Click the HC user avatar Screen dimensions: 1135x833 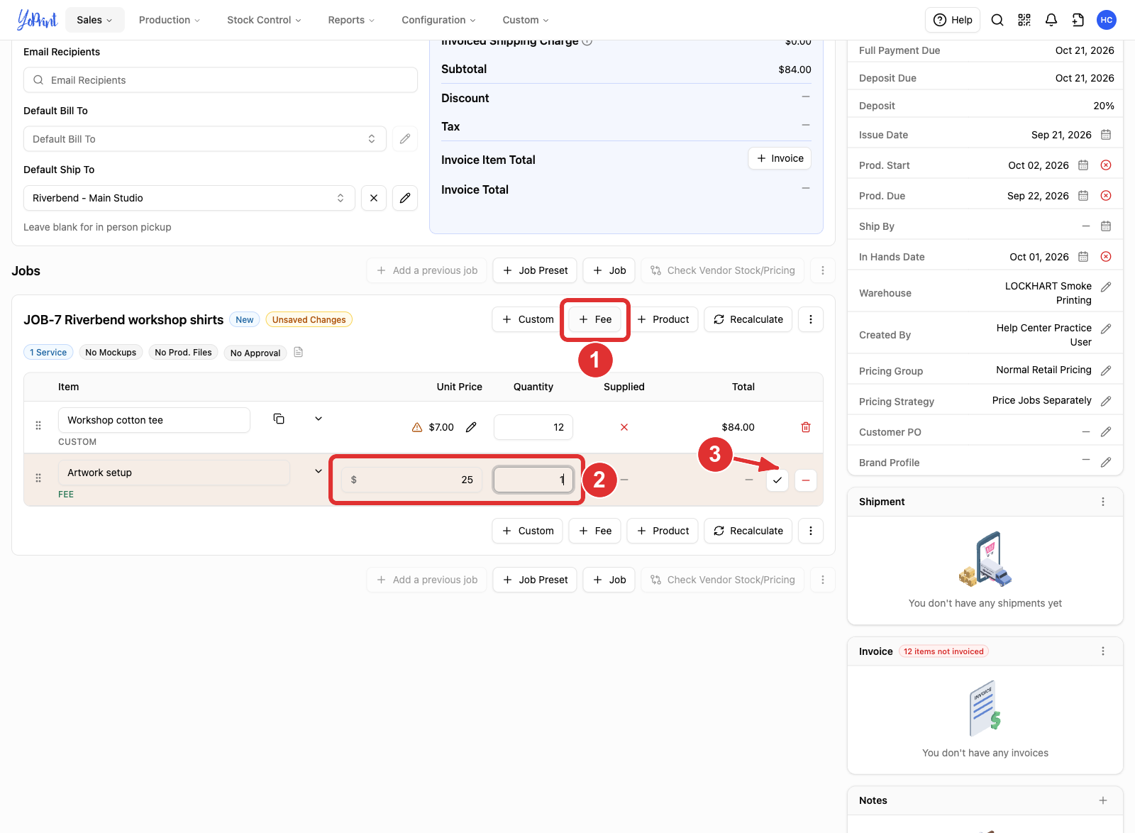click(1107, 20)
